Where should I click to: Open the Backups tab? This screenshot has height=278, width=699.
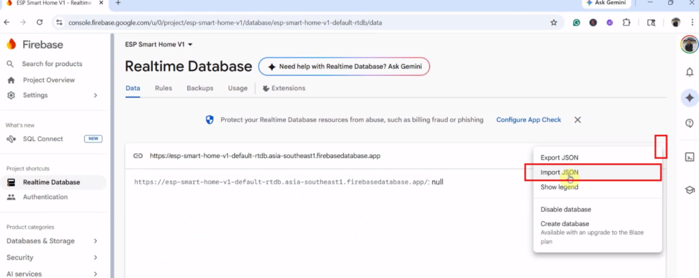(x=200, y=88)
